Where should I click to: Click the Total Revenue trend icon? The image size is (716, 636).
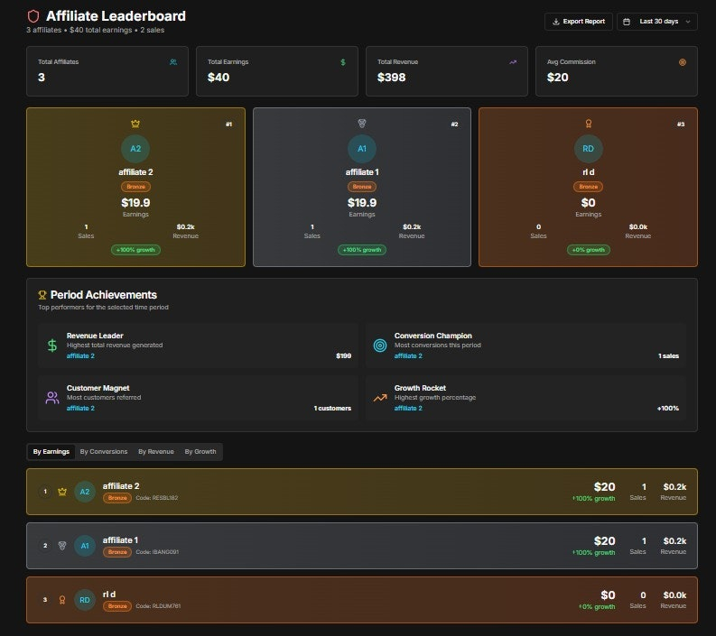click(x=513, y=62)
